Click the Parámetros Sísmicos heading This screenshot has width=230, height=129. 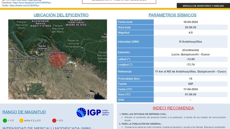[x=172, y=15]
